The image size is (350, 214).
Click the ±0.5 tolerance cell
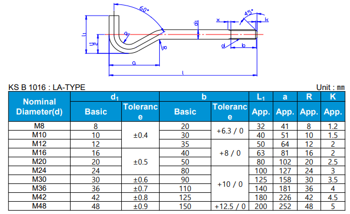(140, 162)
